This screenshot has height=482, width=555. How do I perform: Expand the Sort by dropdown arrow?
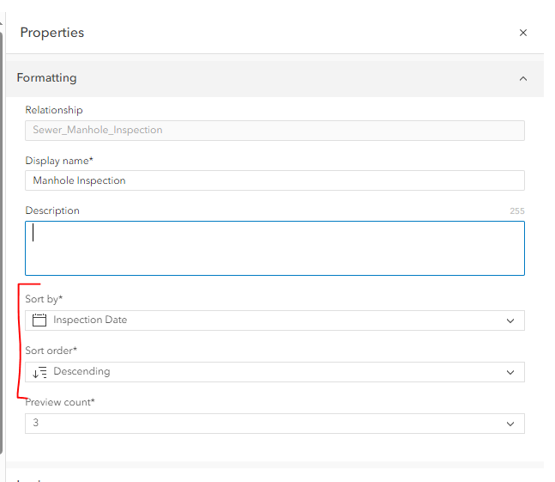coord(510,320)
